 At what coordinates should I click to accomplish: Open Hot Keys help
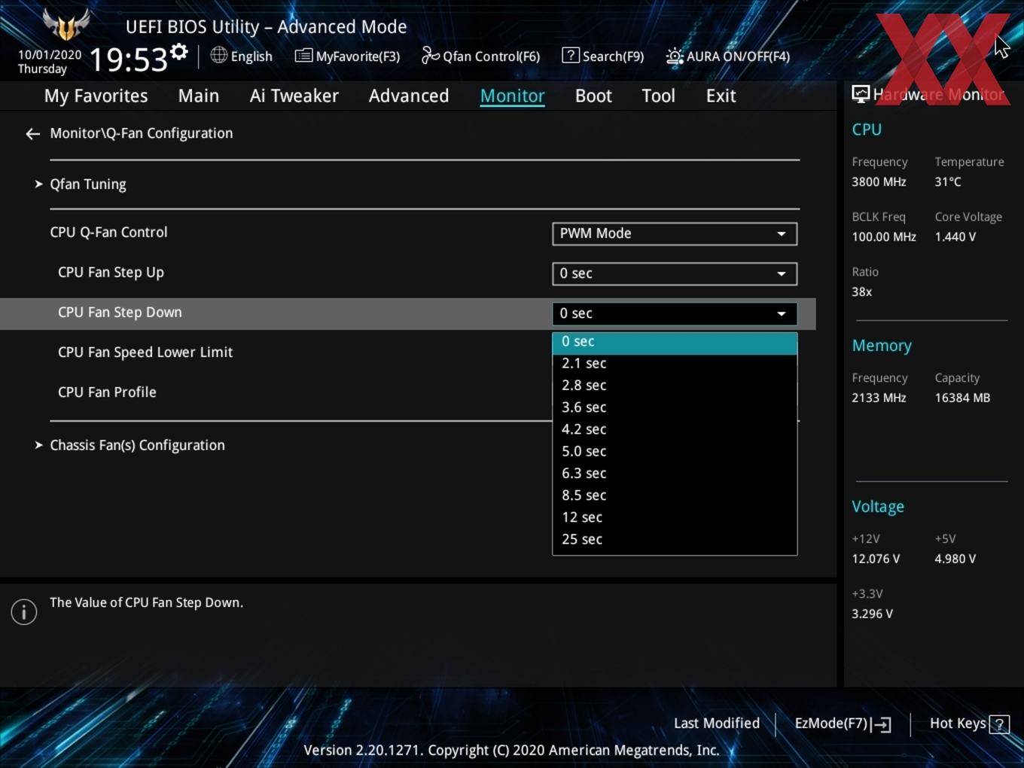pos(969,724)
